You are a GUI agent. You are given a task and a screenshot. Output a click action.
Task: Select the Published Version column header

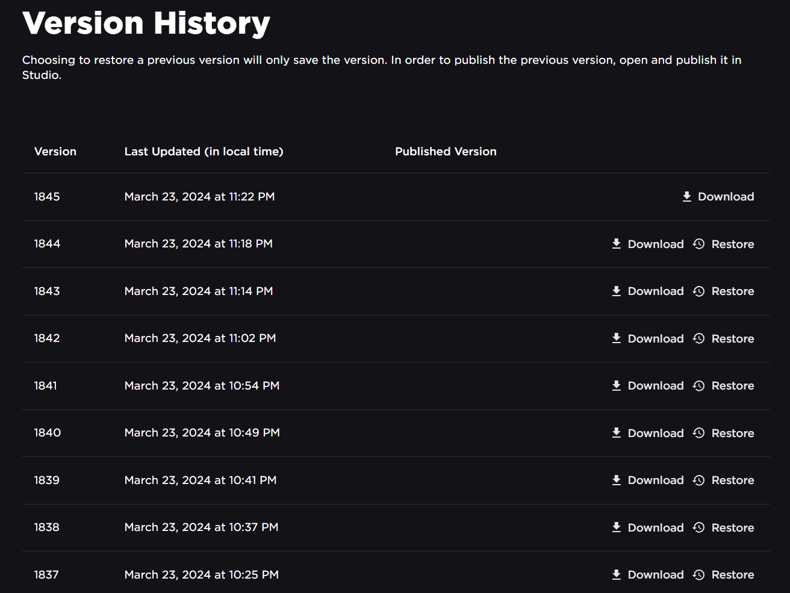point(446,152)
